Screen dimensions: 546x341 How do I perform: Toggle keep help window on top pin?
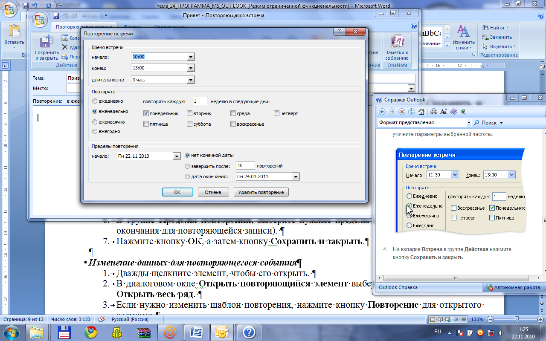click(x=463, y=112)
